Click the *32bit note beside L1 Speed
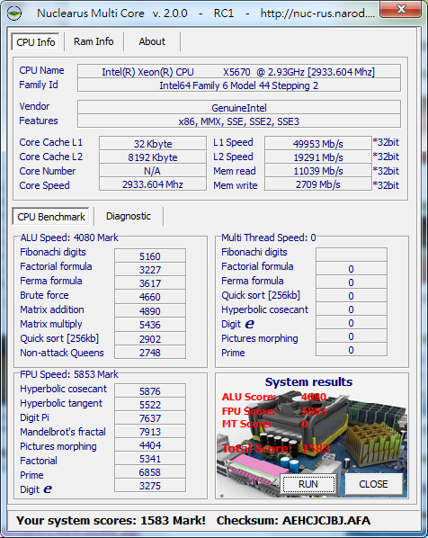The width and height of the screenshot is (428, 538). coord(386,142)
